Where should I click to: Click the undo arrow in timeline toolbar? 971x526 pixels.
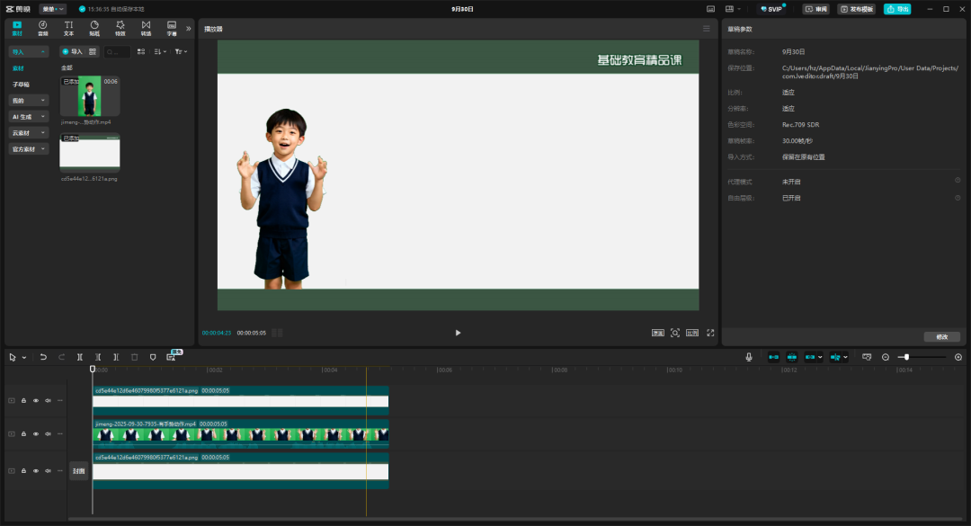(x=43, y=357)
